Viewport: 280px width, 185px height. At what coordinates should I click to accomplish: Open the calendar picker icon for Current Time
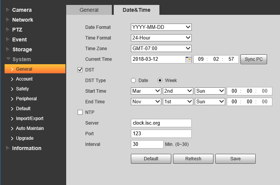pyautogui.click(x=188, y=59)
